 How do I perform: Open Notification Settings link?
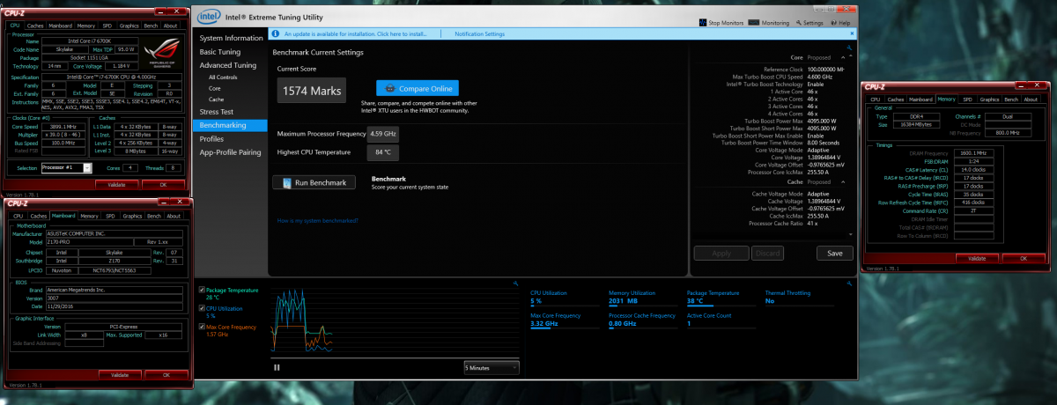[x=479, y=33]
